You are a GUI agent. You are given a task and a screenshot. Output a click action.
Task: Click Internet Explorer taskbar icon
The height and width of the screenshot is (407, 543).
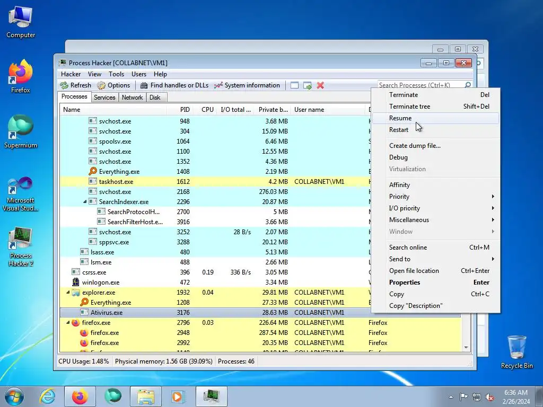pyautogui.click(x=47, y=396)
